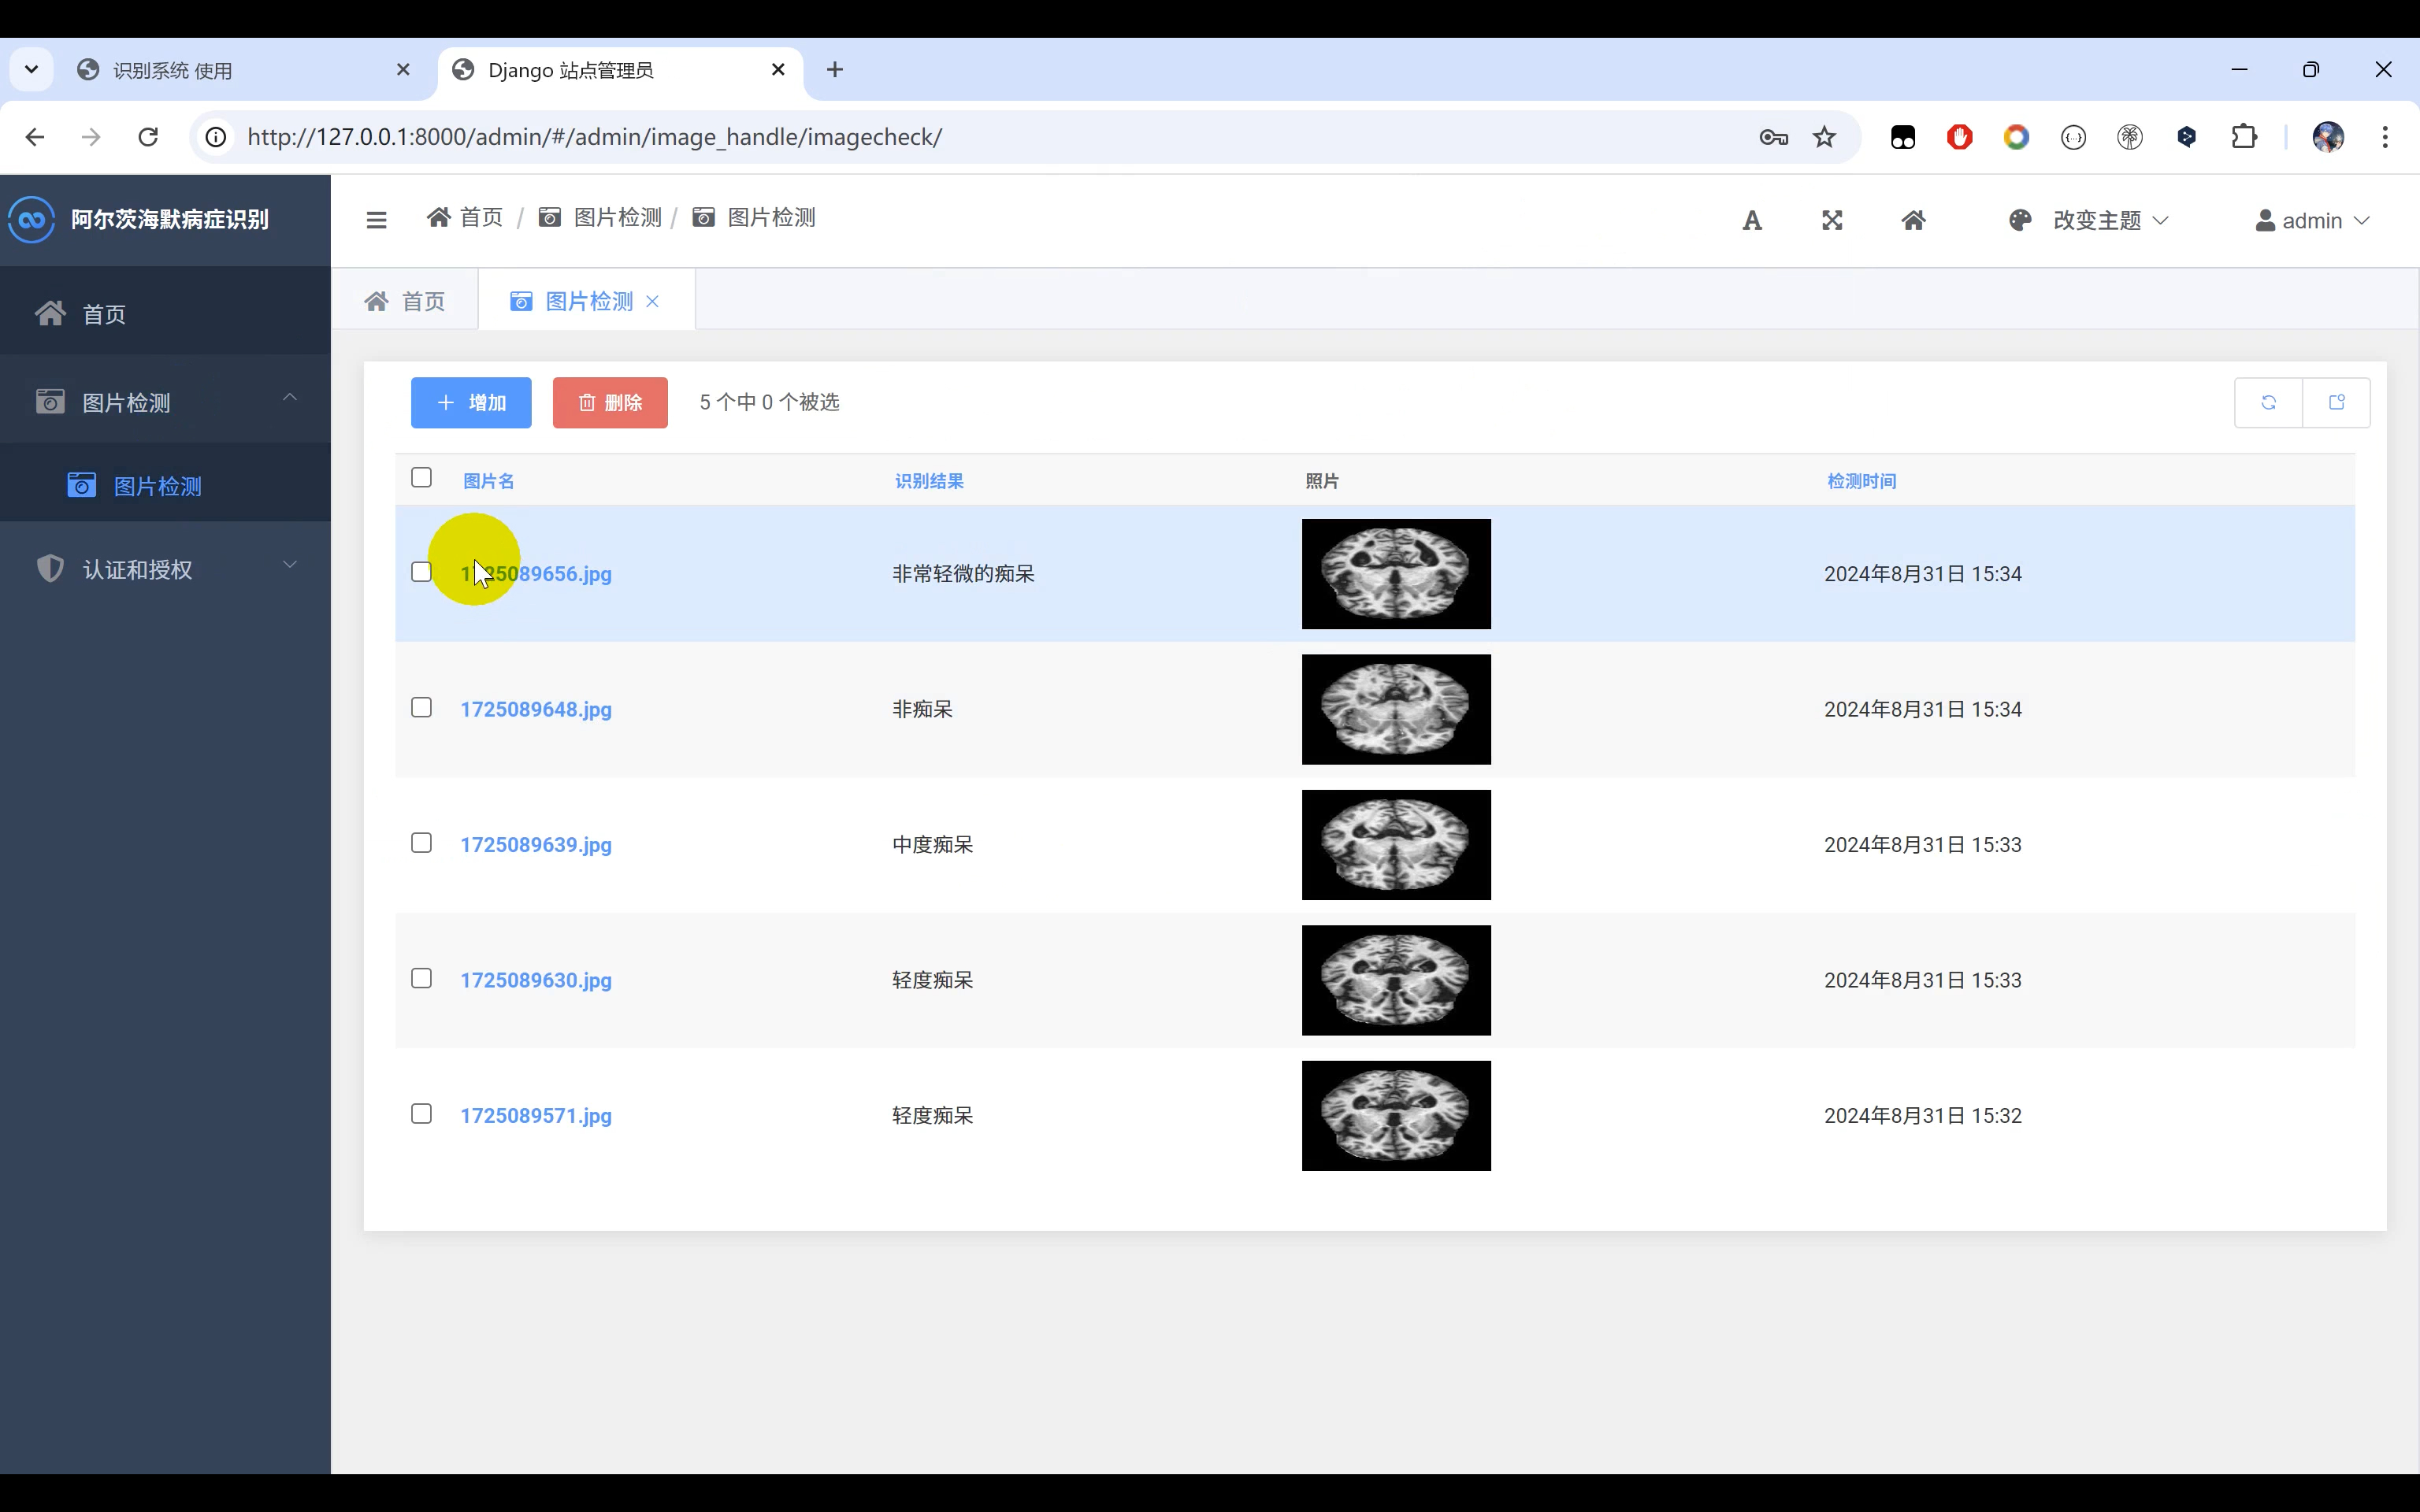Viewport: 2420px width, 1512px height.
Task: Click the open-in-new-window icon beside refresh
Action: tap(2336, 402)
